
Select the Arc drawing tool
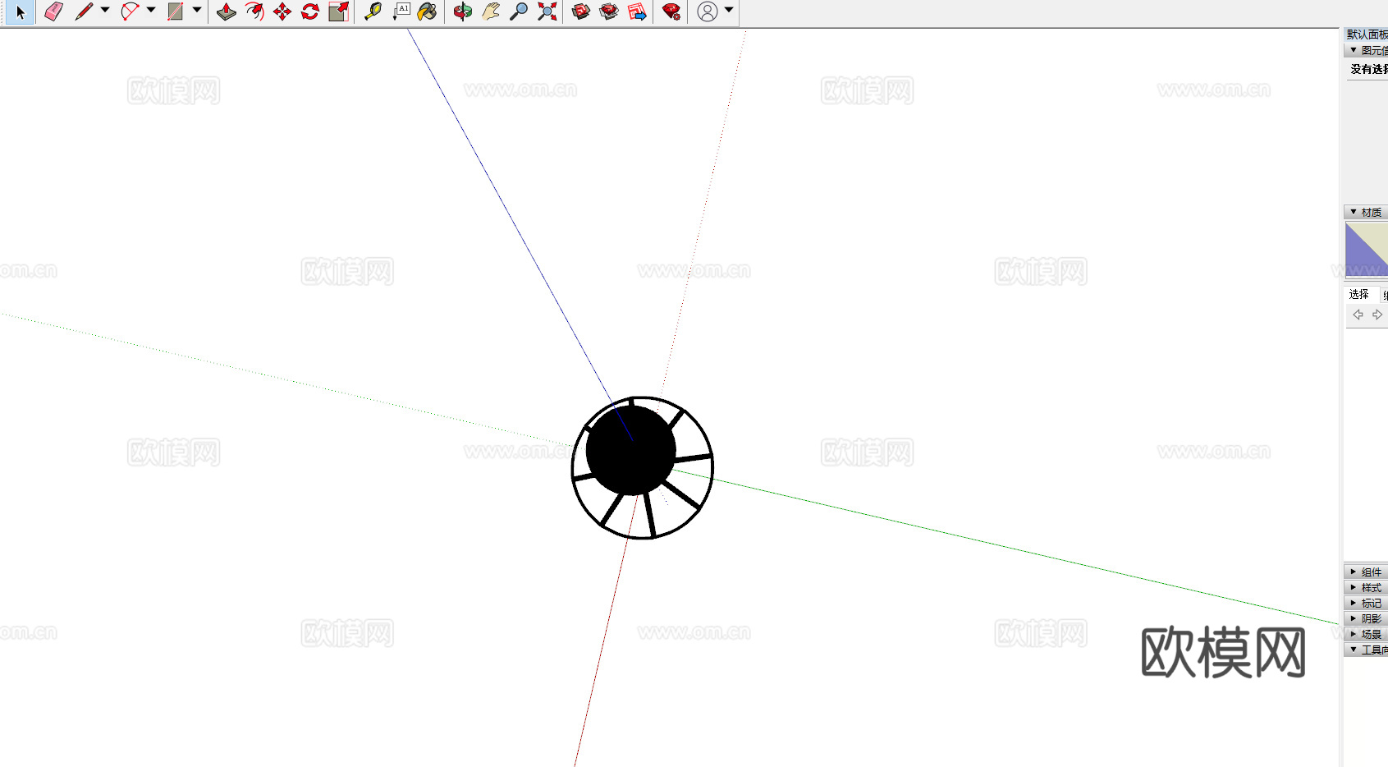pyautogui.click(x=130, y=11)
